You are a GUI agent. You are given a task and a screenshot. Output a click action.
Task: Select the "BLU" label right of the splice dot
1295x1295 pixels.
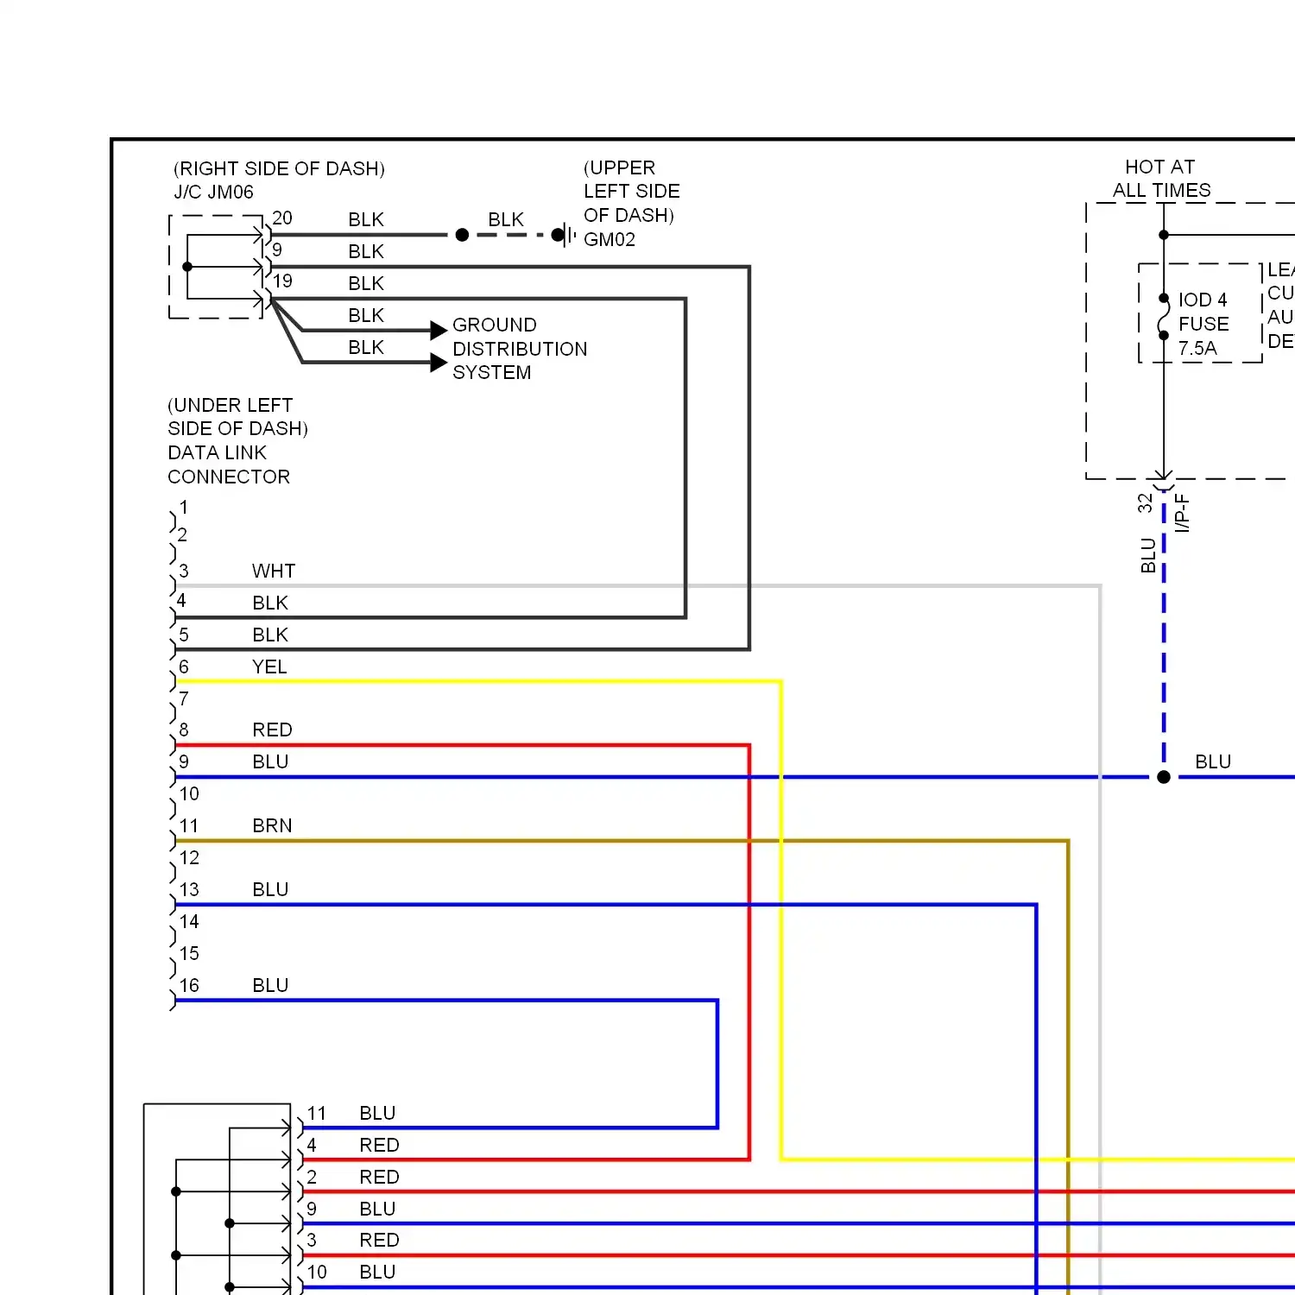point(1213,761)
